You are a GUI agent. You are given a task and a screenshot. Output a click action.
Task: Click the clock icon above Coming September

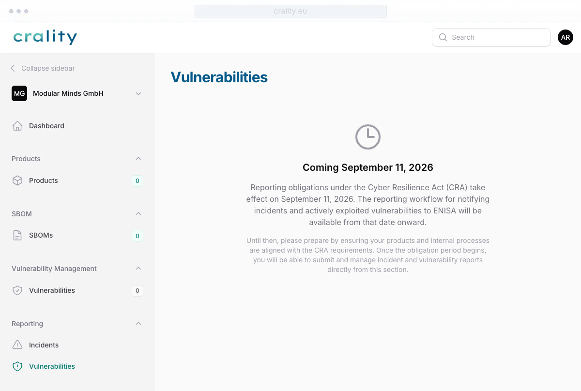[368, 137]
